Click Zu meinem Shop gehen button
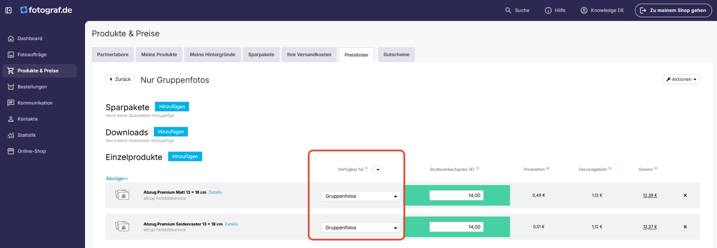This screenshot has height=248, width=717. [673, 10]
